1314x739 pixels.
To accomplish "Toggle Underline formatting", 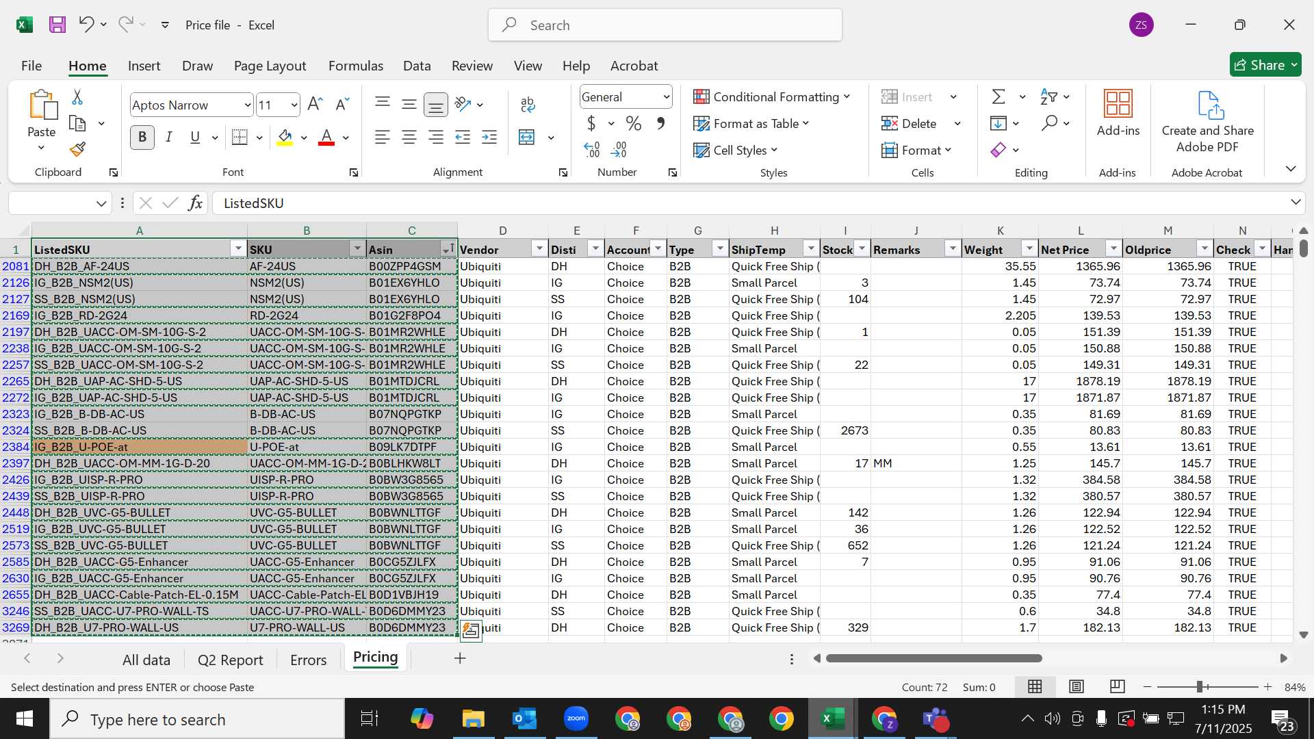I will [195, 138].
